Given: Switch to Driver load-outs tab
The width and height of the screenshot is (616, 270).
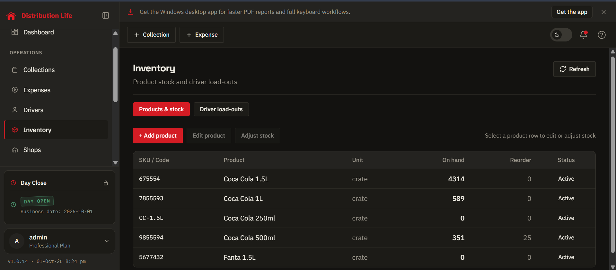Looking at the screenshot, I should [x=221, y=109].
